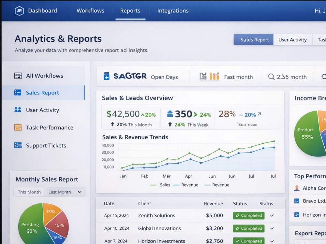Image resolution: width=326 pixels, height=244 pixels.
Task: Click the magnifier search icon
Action: coord(271,77)
